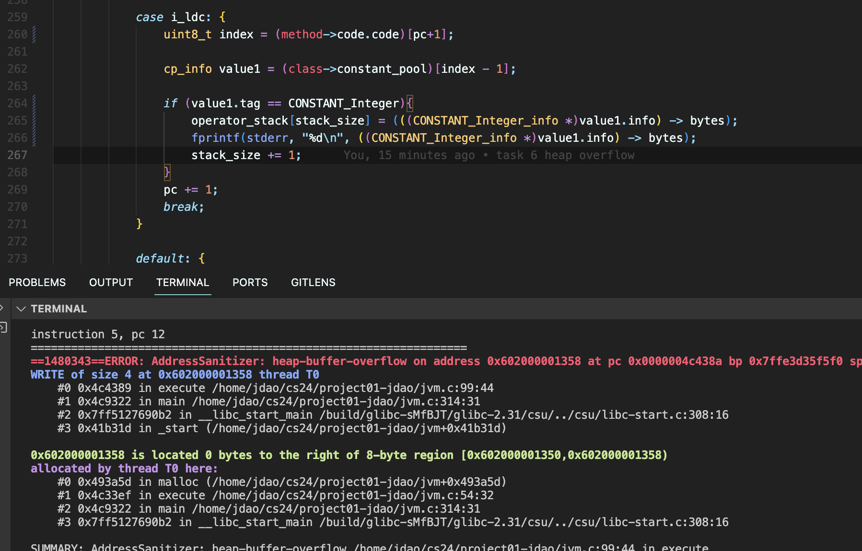Screen dimensions: 862x551
Task: Click the terminal shell icon at left edge
Action: tap(3, 328)
